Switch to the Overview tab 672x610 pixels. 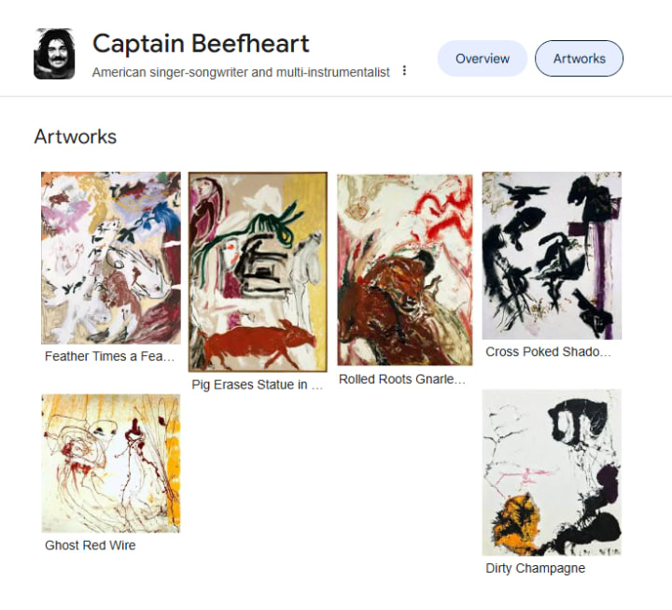tap(483, 58)
